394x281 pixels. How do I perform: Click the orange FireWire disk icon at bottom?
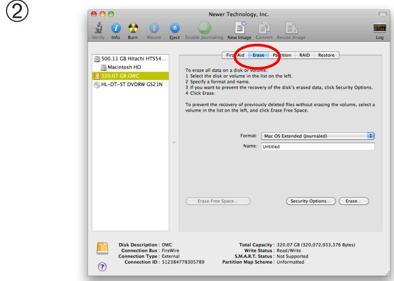(102, 249)
